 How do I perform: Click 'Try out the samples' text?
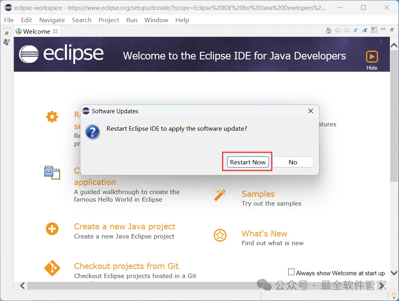pyautogui.click(x=272, y=204)
